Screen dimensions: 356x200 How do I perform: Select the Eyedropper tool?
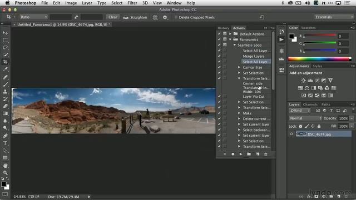pos(5,69)
